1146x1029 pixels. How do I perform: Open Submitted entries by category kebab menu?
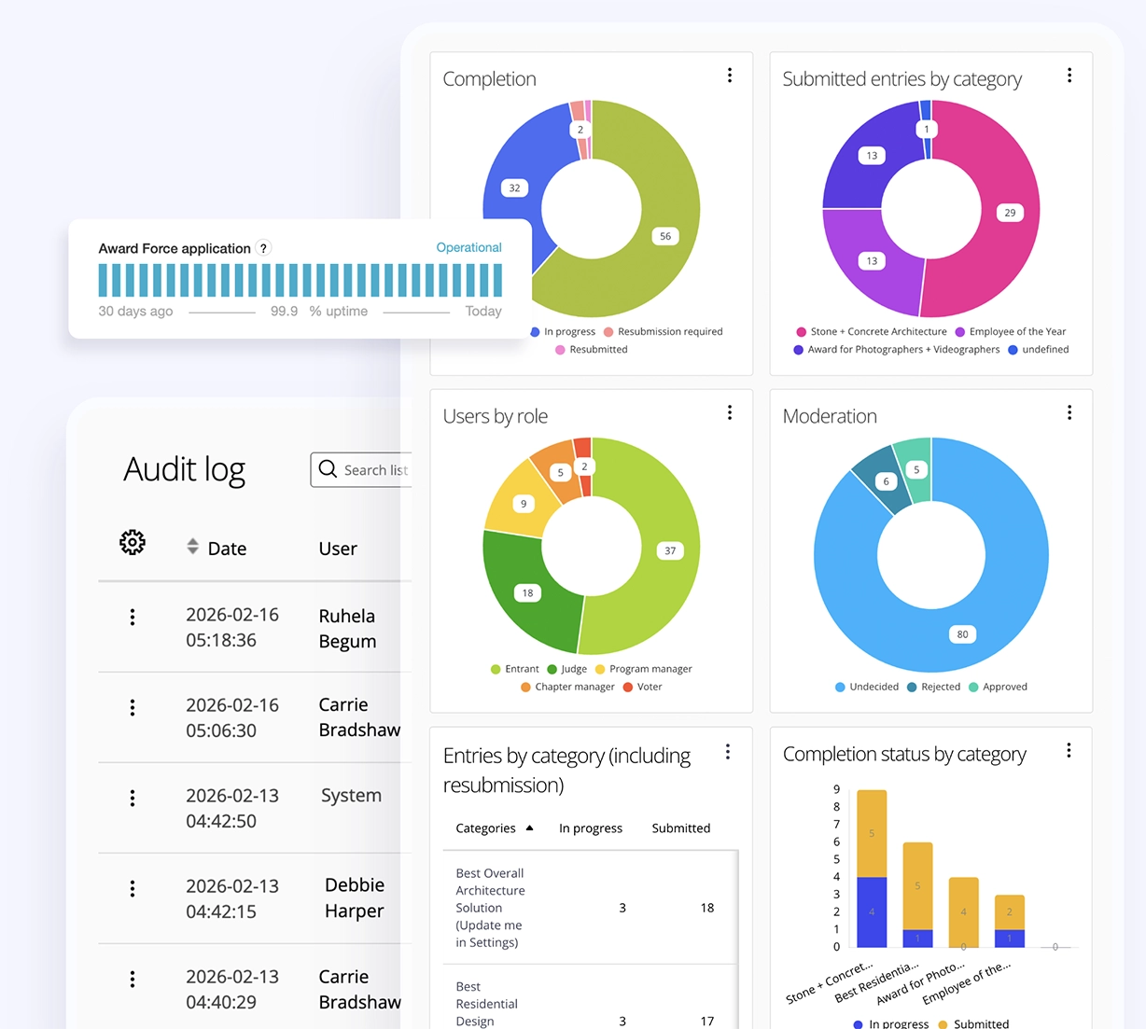pyautogui.click(x=1069, y=76)
